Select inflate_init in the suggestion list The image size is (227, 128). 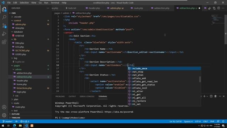164,88
